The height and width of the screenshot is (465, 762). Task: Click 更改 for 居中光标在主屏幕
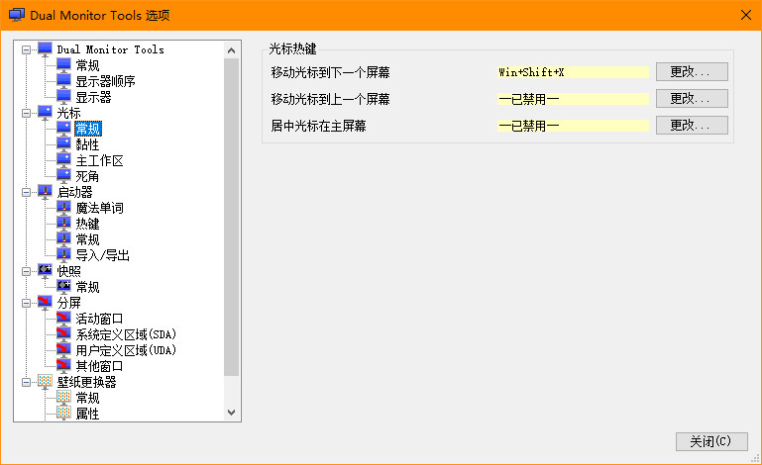tap(692, 126)
